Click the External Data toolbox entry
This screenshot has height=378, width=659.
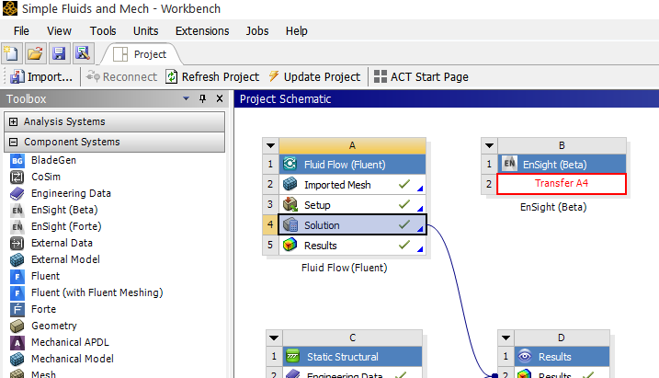62,243
